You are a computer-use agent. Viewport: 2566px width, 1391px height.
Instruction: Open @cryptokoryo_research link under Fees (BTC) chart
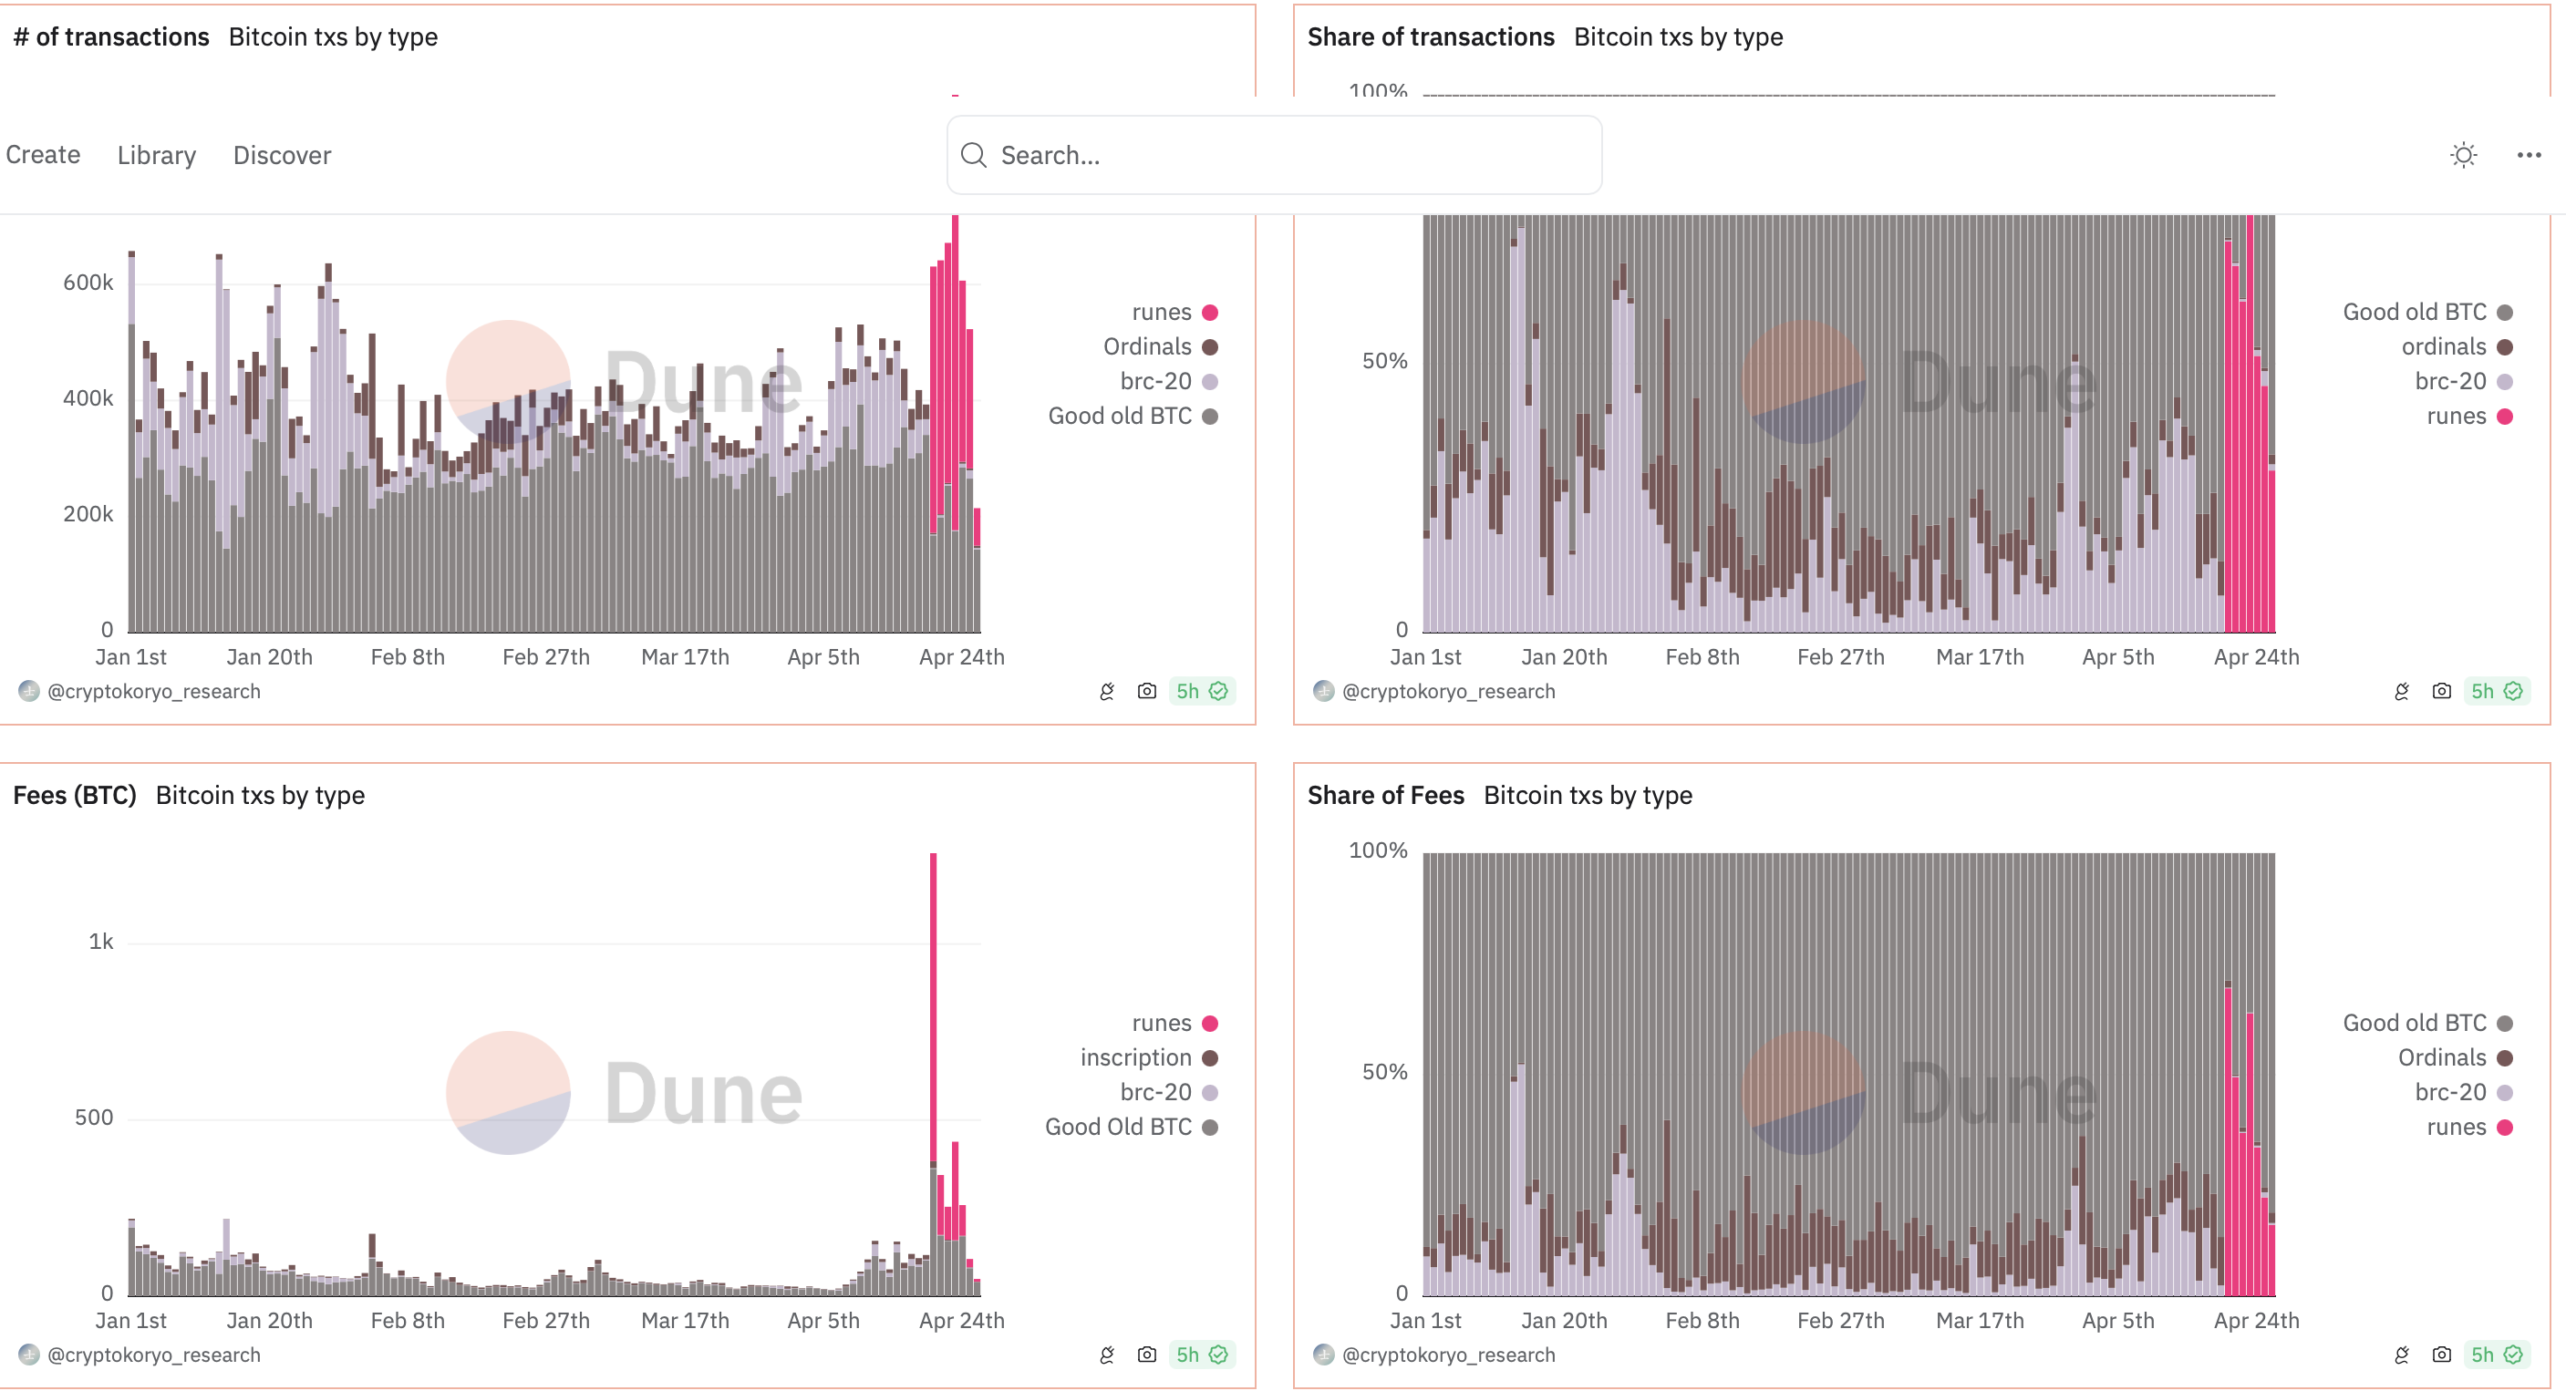point(153,1355)
